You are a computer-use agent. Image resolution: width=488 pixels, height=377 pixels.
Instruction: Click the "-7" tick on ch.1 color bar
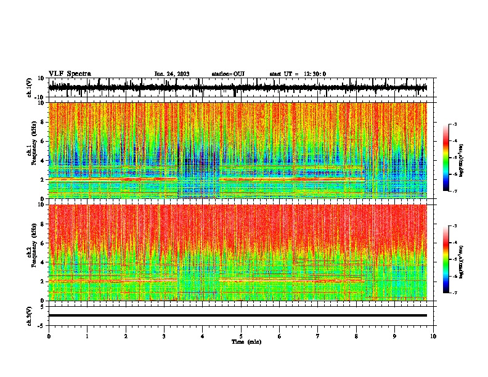coord(454,191)
